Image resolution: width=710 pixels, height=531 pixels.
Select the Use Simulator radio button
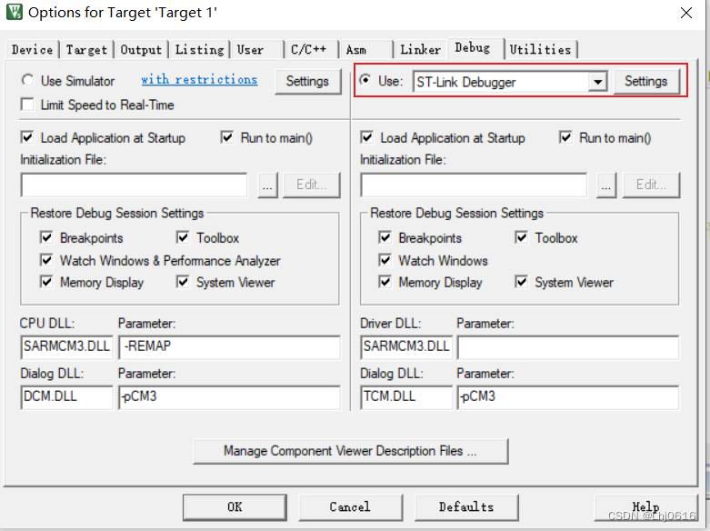click(x=27, y=81)
